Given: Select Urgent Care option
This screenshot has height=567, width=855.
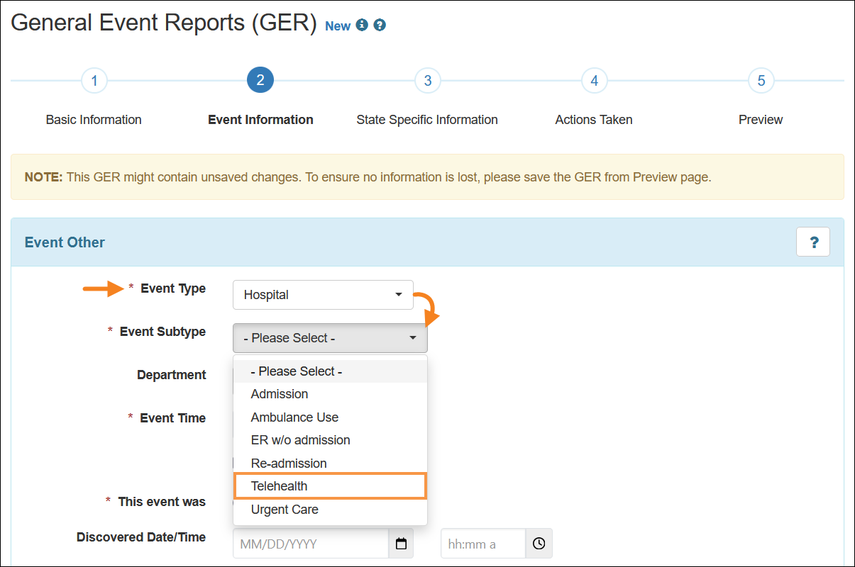Looking at the screenshot, I should [x=331, y=510].
